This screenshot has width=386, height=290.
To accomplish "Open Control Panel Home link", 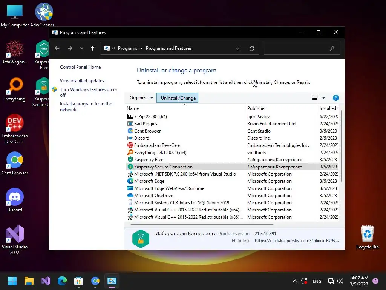I will point(80,67).
